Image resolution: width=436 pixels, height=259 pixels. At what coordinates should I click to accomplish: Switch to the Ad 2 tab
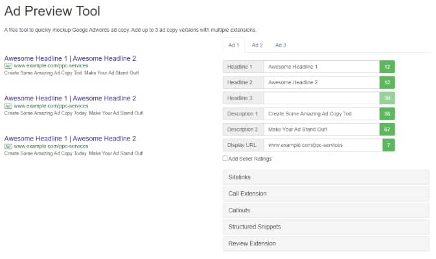[x=257, y=45]
